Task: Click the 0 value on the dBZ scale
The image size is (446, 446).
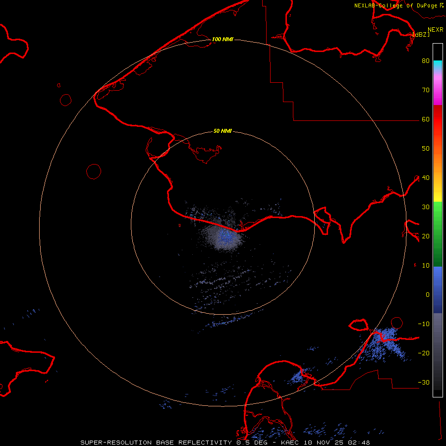Action: [428, 295]
